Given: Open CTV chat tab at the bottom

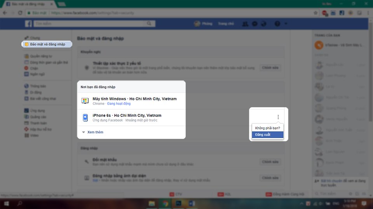Looking at the screenshot, I should point(176,194).
